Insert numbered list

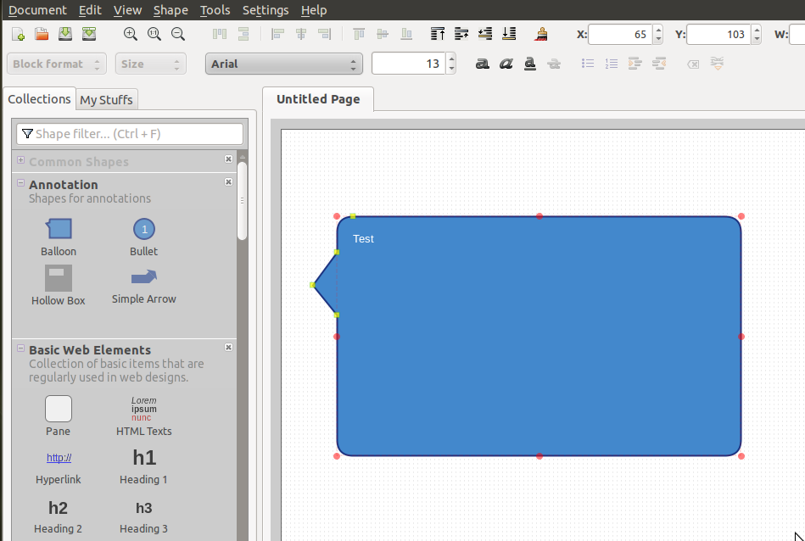pos(611,64)
